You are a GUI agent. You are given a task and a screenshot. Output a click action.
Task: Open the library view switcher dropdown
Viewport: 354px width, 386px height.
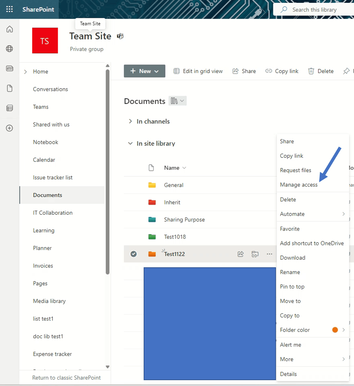point(177,101)
